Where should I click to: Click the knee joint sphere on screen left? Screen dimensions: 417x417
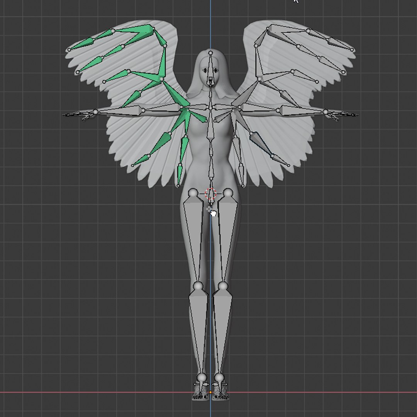point(198,286)
